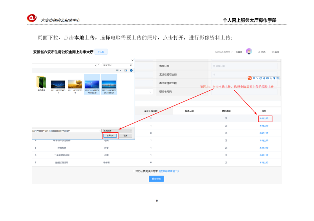Click the 图片示例 column header
The height and width of the screenshot is (221, 314).
pyautogui.click(x=189, y=111)
